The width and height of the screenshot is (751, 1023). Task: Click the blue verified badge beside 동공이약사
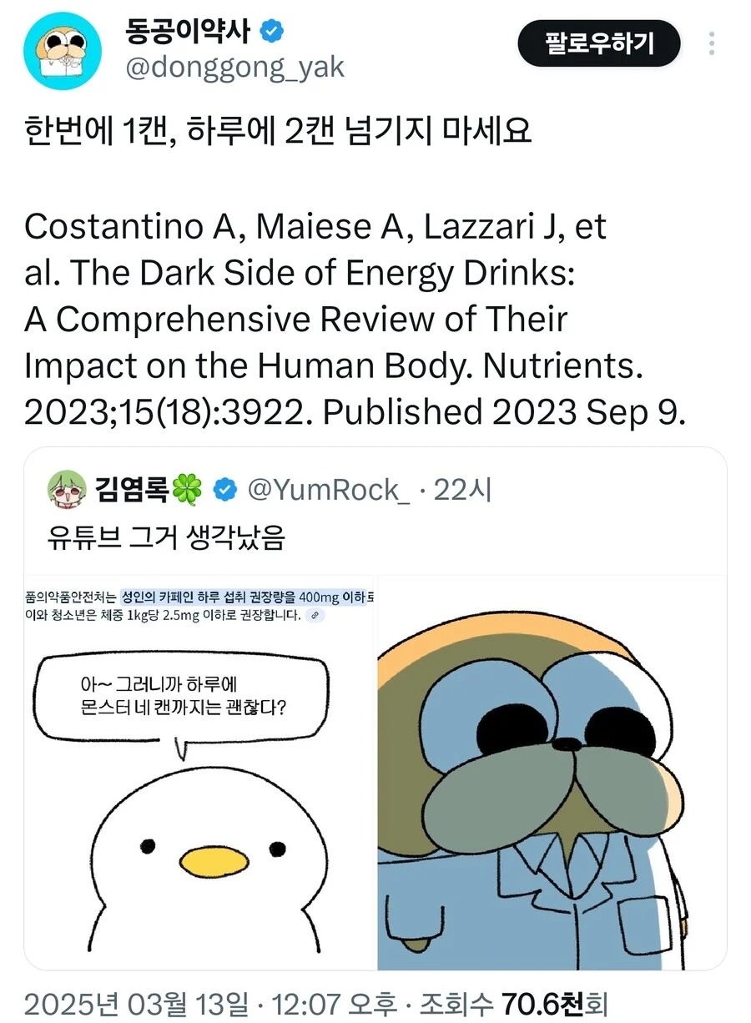pos(273,31)
